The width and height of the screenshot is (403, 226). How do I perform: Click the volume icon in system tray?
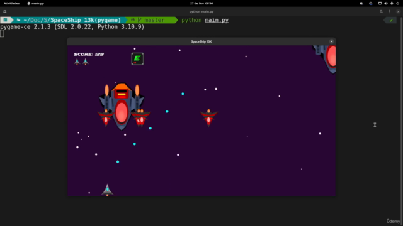click(x=386, y=3)
